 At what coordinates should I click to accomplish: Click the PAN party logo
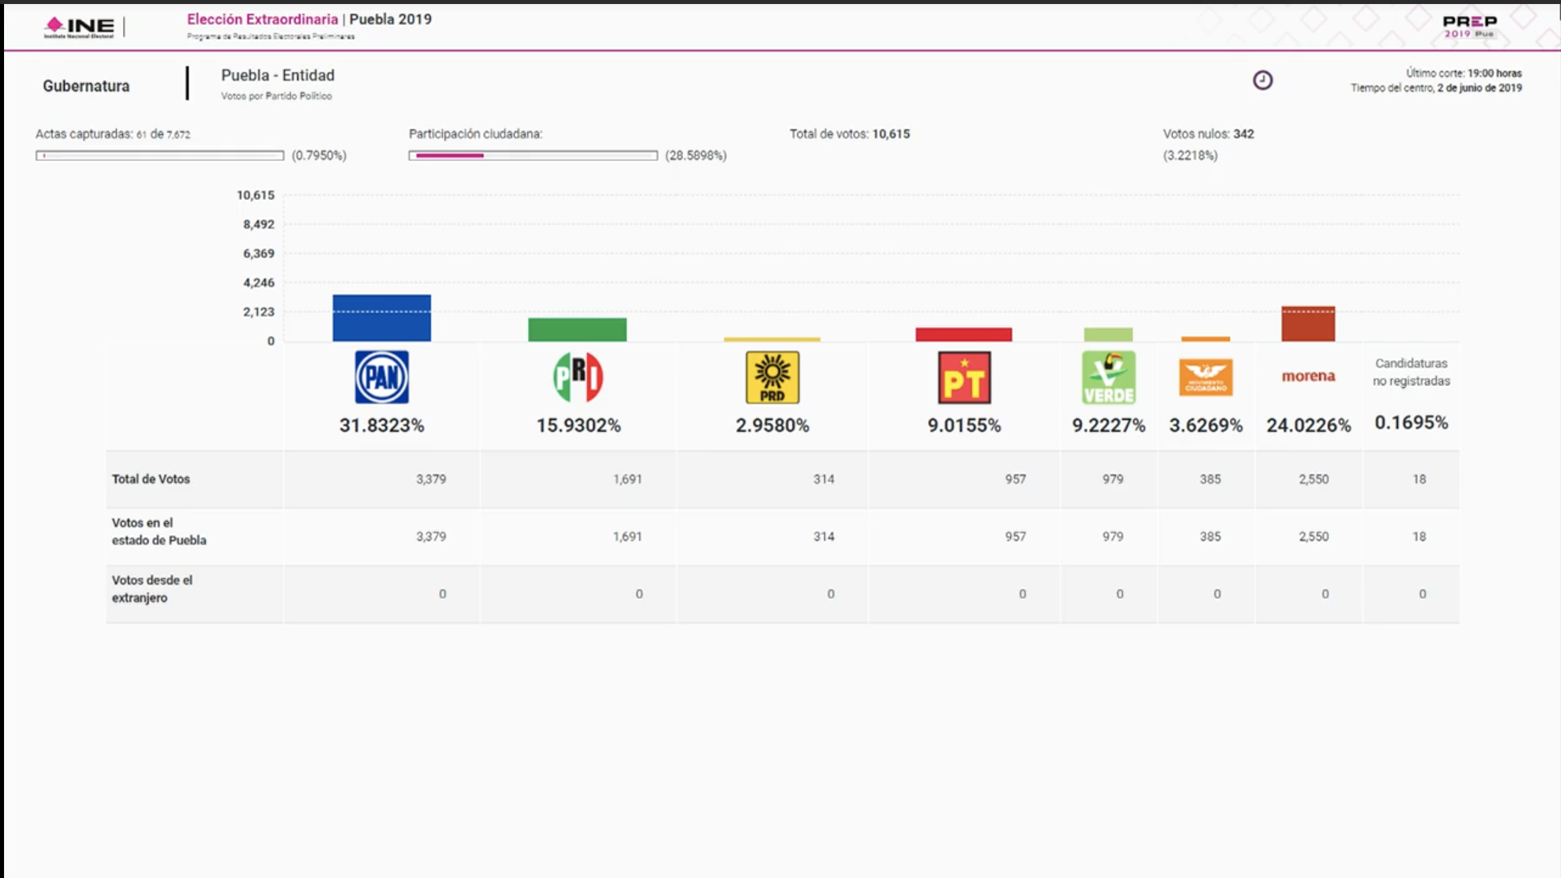(x=382, y=377)
